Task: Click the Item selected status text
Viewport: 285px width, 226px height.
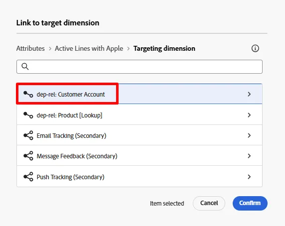Action: click(x=167, y=203)
